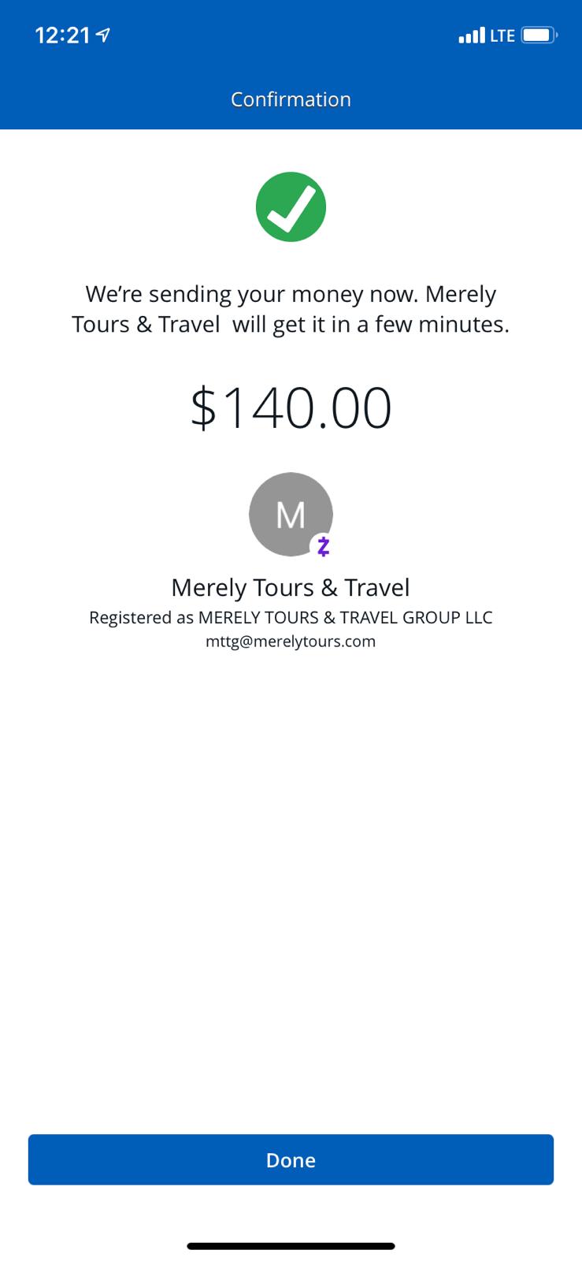Tap the will get it in minutes text
The width and height of the screenshot is (582, 1261).
pos(371,324)
